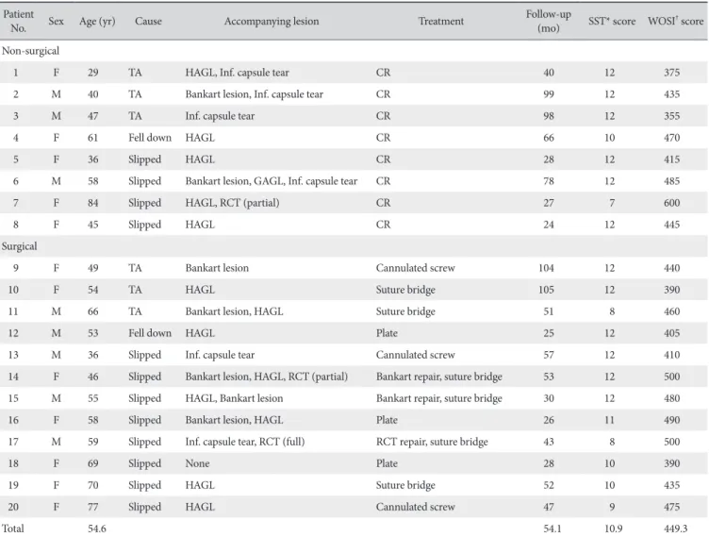709x537 pixels.
Task: Click total mean age 54.6
Action: coord(97,529)
